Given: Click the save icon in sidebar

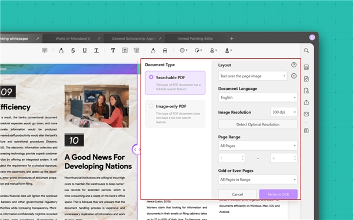Looking at the screenshot, I should (306, 131).
